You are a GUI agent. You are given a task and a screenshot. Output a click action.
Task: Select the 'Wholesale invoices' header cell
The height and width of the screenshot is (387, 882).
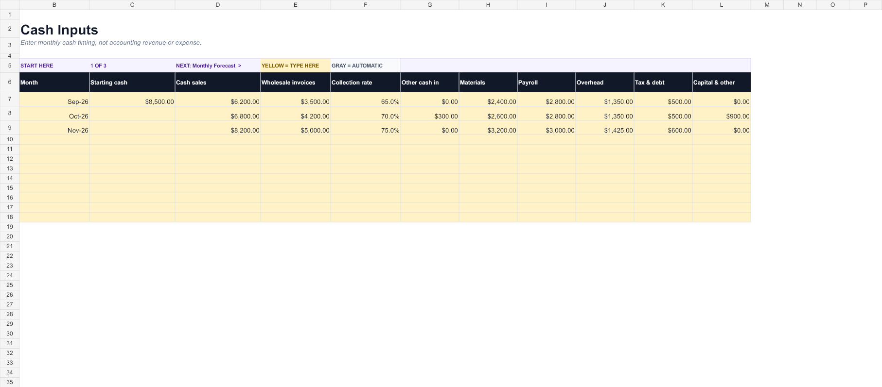(296, 83)
